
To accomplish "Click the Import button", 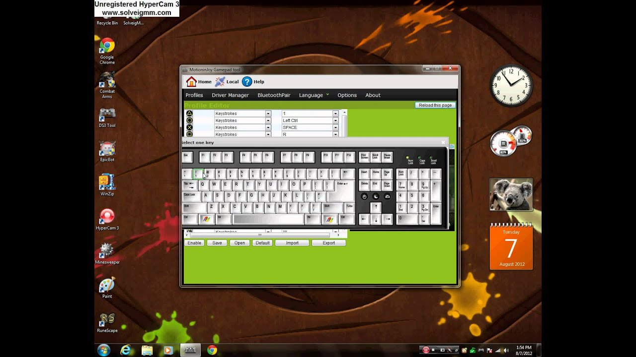I will pyautogui.click(x=292, y=243).
